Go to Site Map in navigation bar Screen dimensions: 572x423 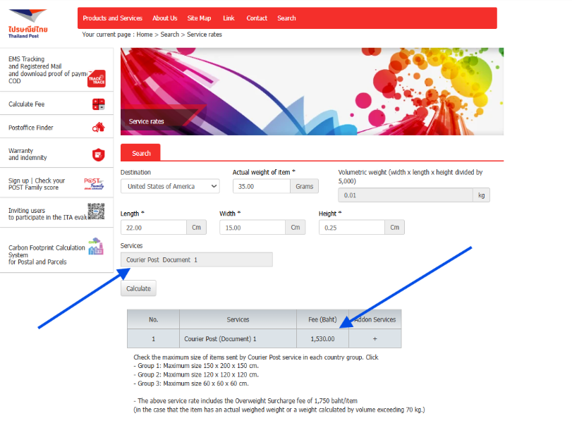199,18
